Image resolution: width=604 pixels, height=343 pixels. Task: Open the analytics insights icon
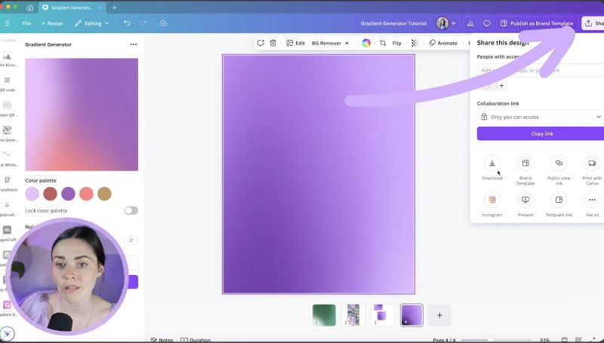(470, 23)
